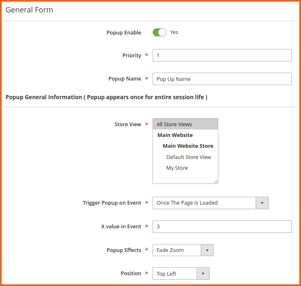Click the Popup Name label
The height and width of the screenshot is (286, 301).
coord(125,79)
